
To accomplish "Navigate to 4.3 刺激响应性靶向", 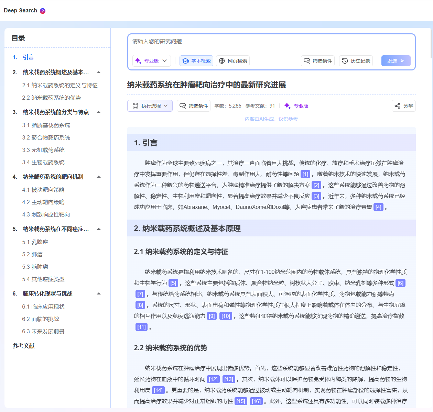I will coord(46,214).
